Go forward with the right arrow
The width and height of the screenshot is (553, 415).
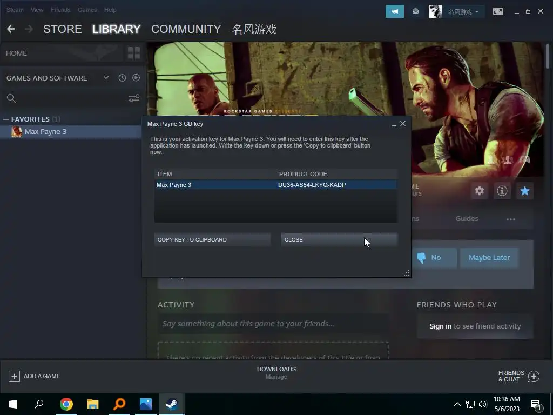29,29
